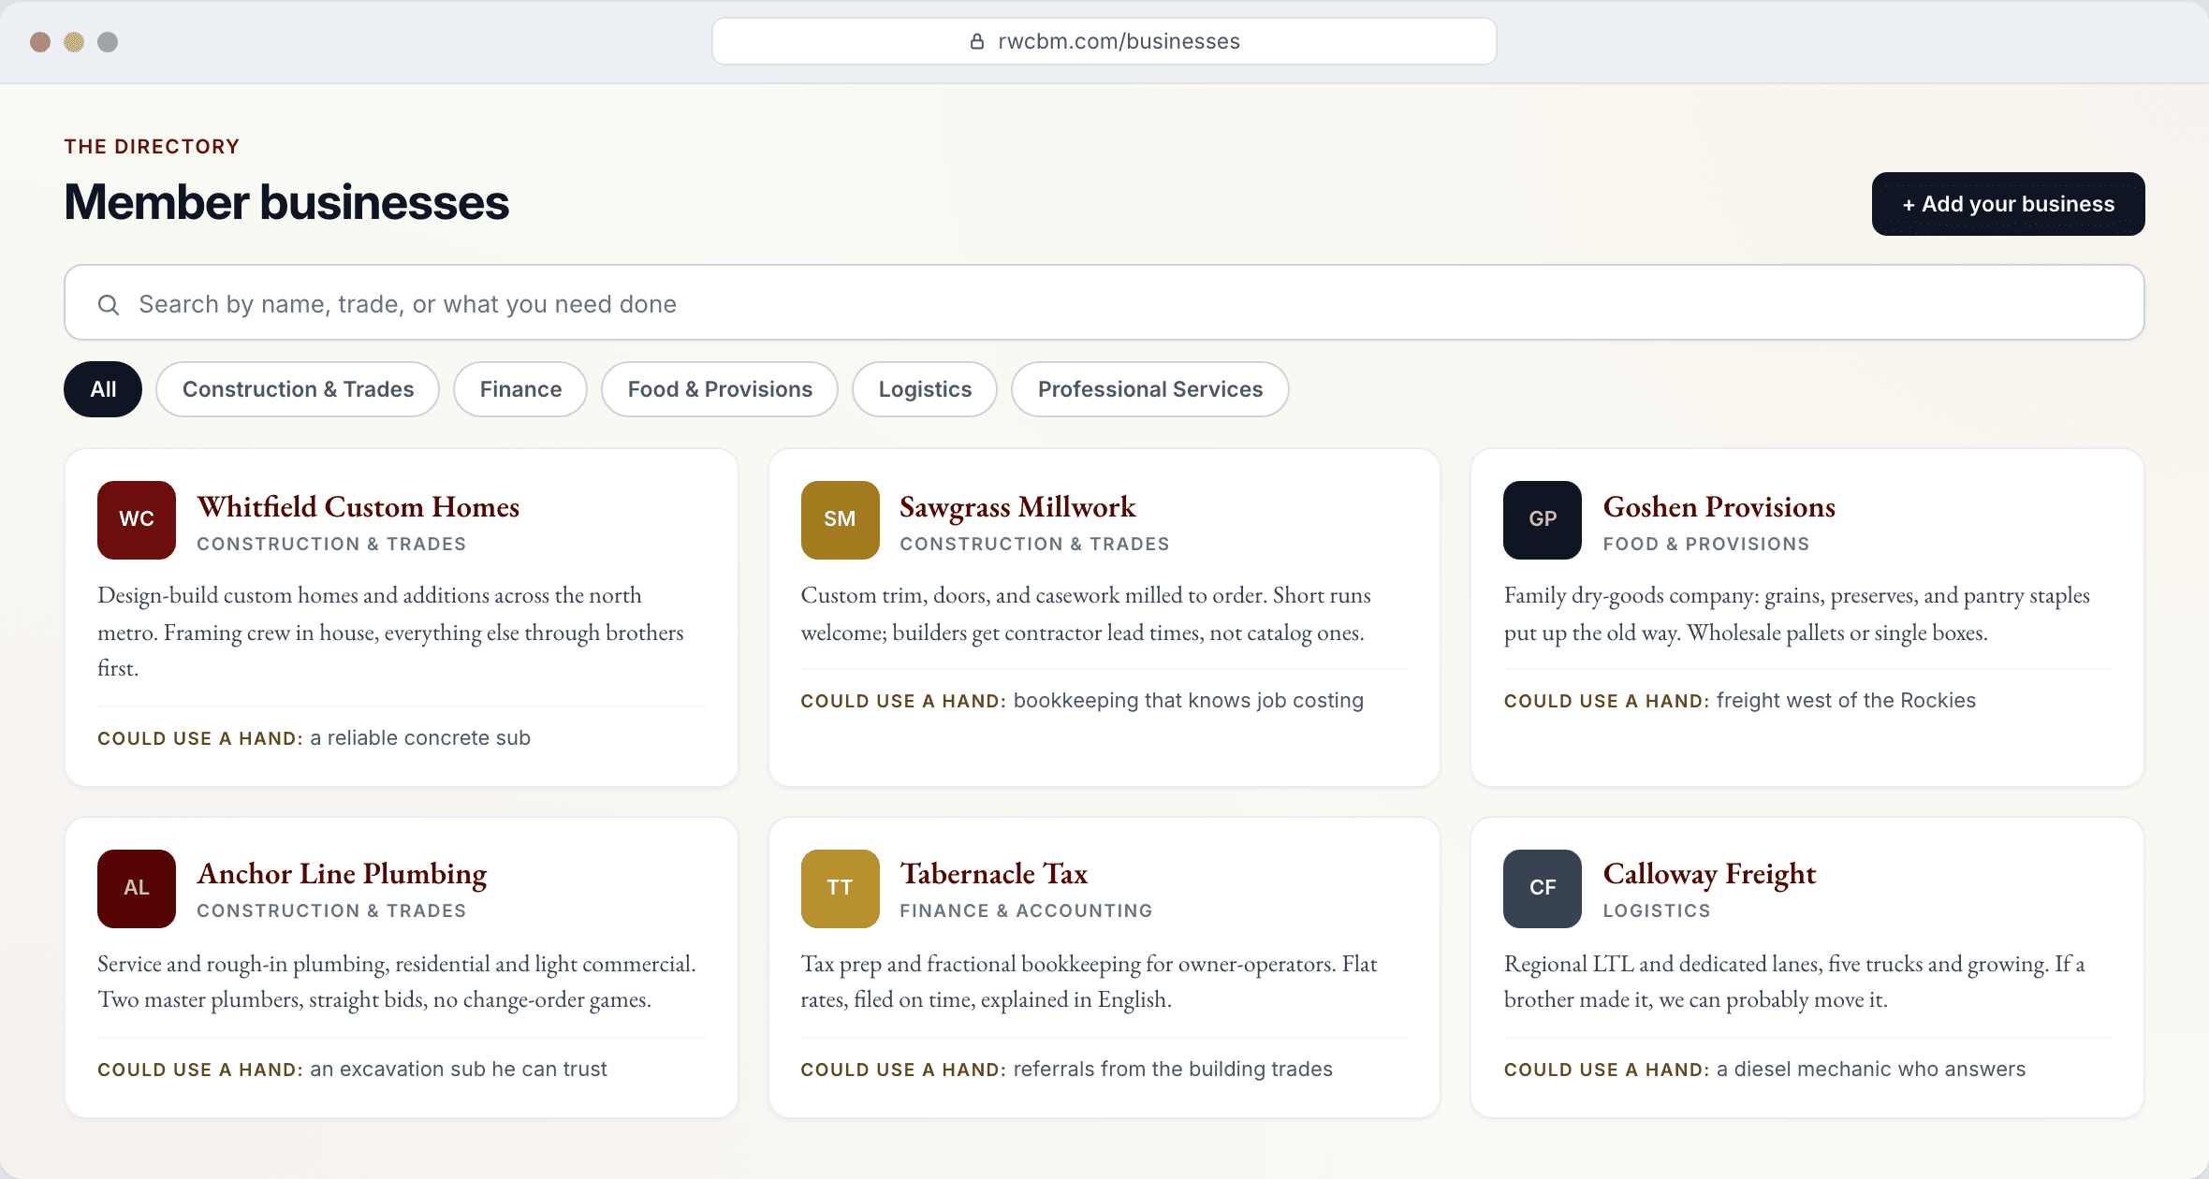Click the TT logo badge for Tabernacle Tax
Image resolution: width=2209 pixels, height=1179 pixels.
(x=840, y=889)
